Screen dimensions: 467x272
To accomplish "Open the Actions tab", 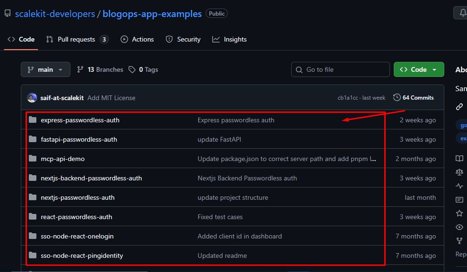I will pos(137,39).
